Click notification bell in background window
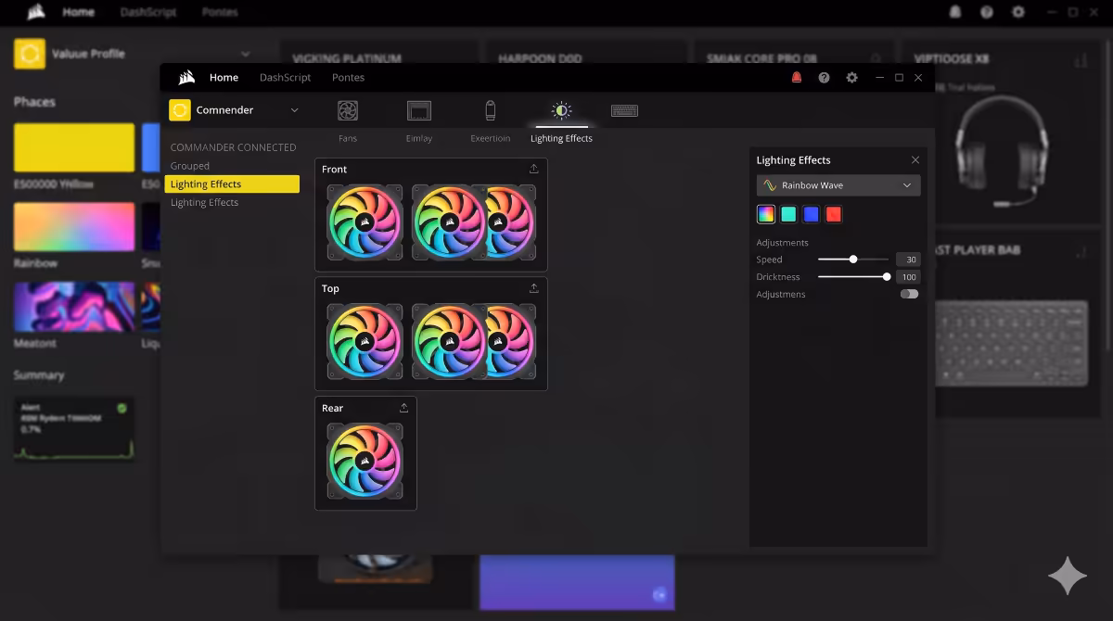1113x621 pixels. (955, 12)
